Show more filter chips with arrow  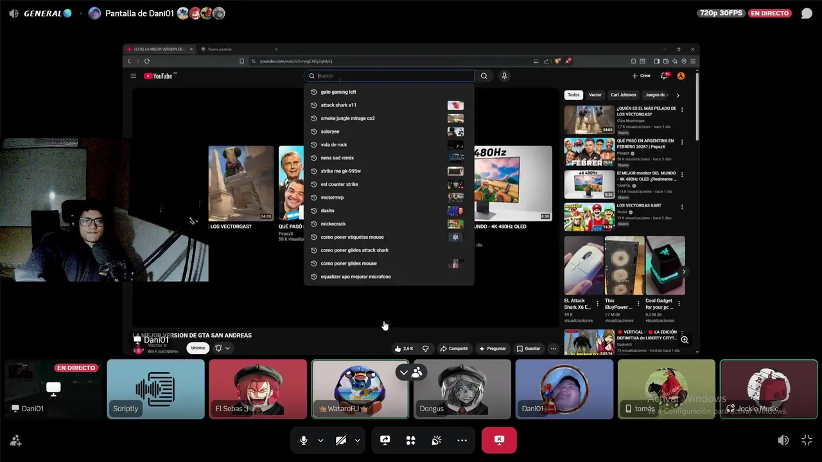tap(678, 95)
